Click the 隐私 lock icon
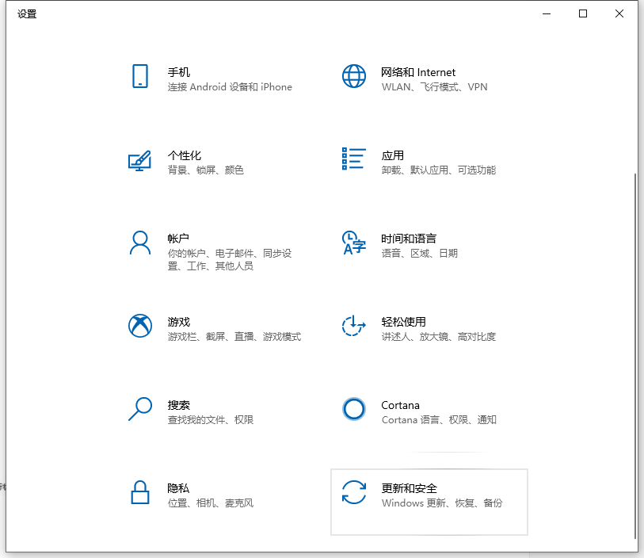The height and width of the screenshot is (558, 644). [x=140, y=493]
